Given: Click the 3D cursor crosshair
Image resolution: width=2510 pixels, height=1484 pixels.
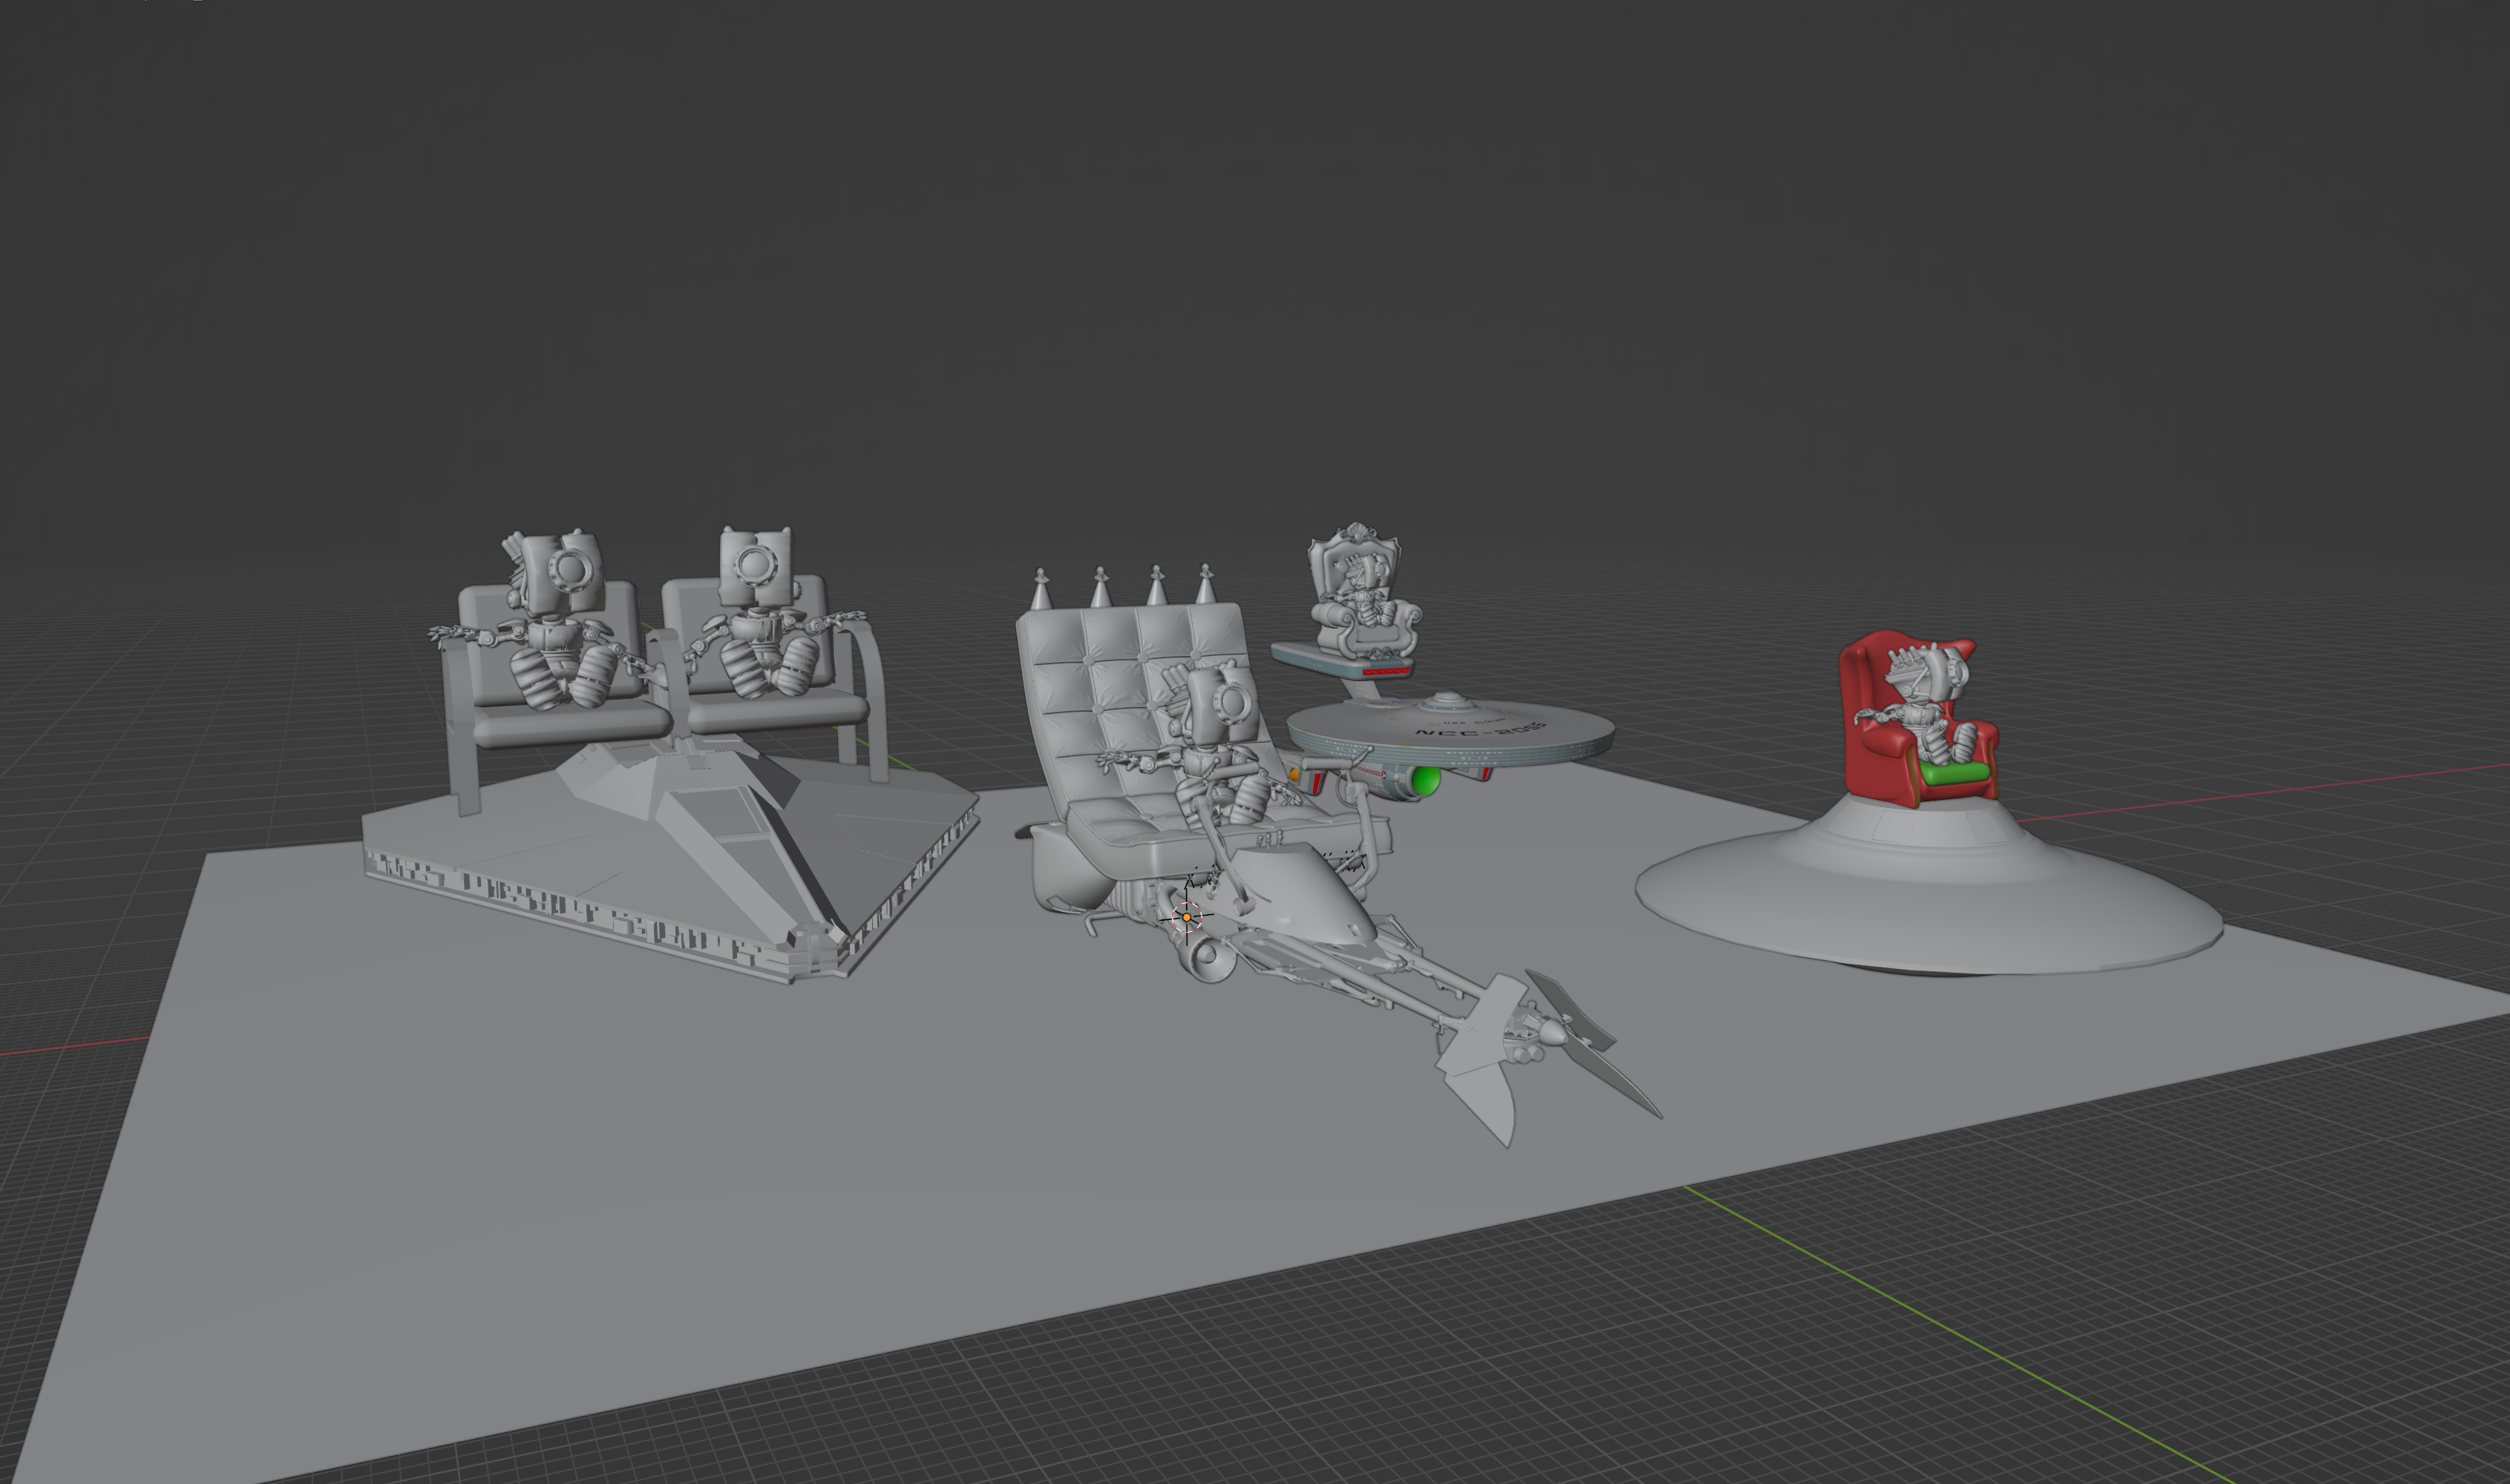Looking at the screenshot, I should pos(1187,917).
